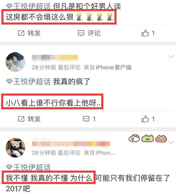Image resolution: width=176 pixels, height=194 pixels.
Task: Open 王悦伊超话 link in third post
Action: pyautogui.click(x=32, y=167)
